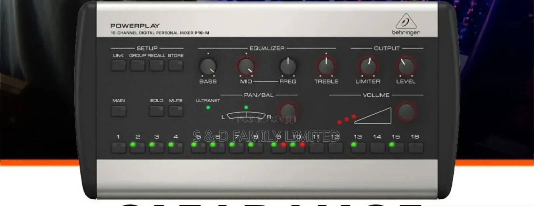Click the STORE preset button
Viewport: 534px width, 206px height.
click(x=176, y=65)
